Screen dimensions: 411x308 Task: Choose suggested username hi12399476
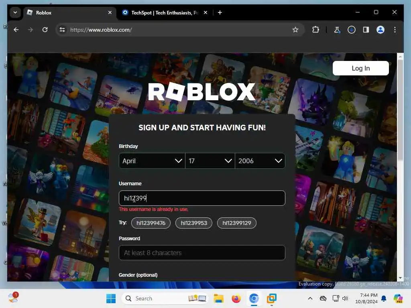(151, 223)
